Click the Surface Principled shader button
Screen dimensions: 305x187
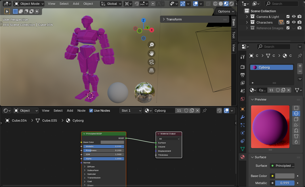tap(282, 166)
